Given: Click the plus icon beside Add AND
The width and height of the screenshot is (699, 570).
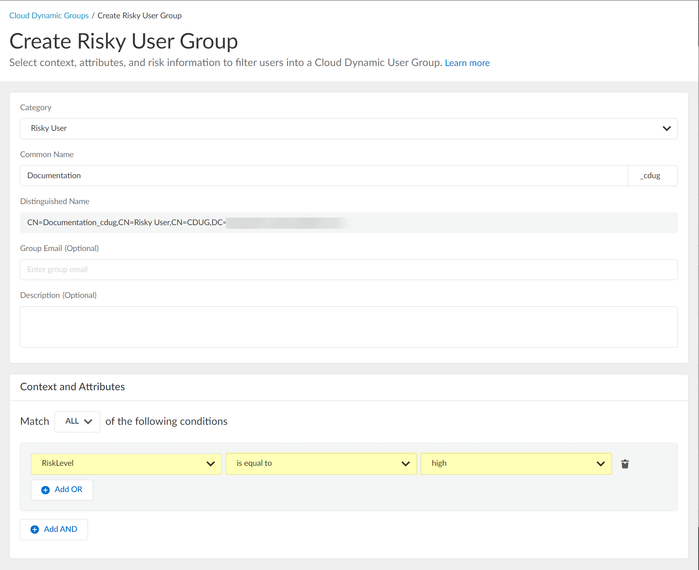Looking at the screenshot, I should click(x=35, y=529).
